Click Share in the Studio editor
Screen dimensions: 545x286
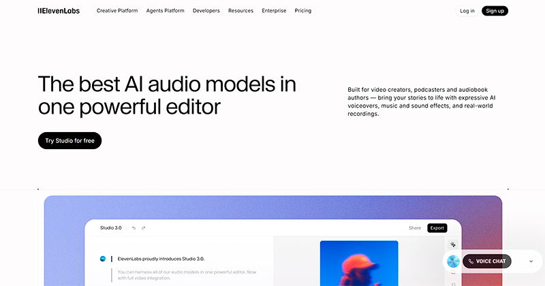[415, 228]
